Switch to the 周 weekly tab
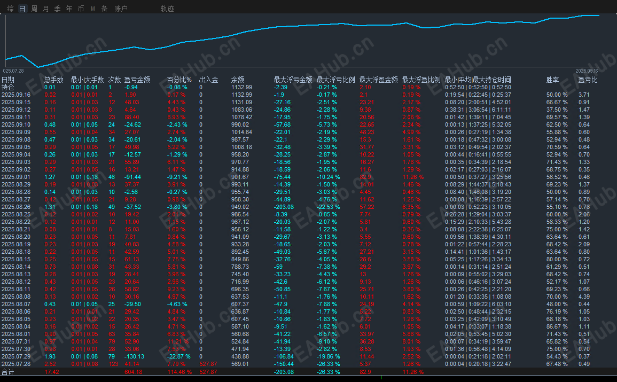The image size is (617, 382). 34,9
